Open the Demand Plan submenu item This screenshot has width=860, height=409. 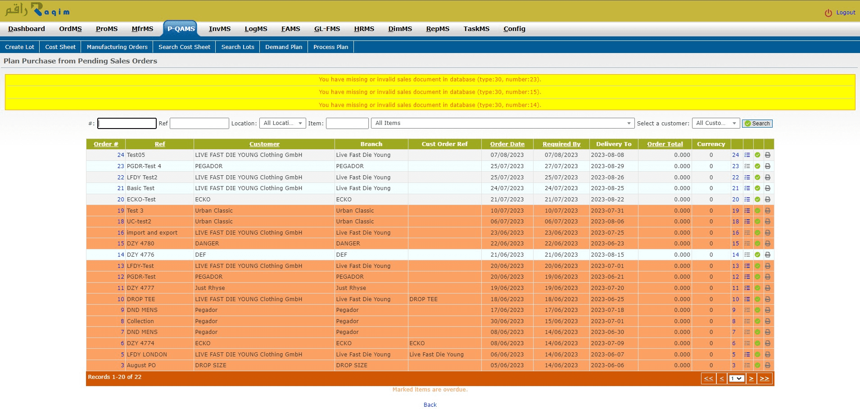pyautogui.click(x=284, y=47)
